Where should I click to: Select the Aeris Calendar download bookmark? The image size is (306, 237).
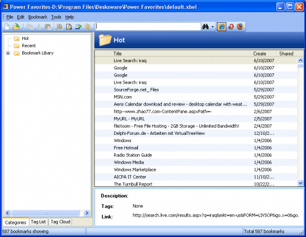[x=196, y=104]
